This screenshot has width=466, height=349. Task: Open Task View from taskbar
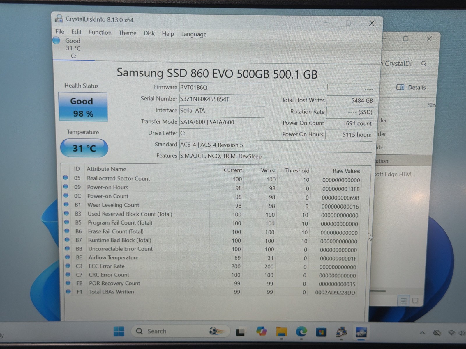coord(240,332)
